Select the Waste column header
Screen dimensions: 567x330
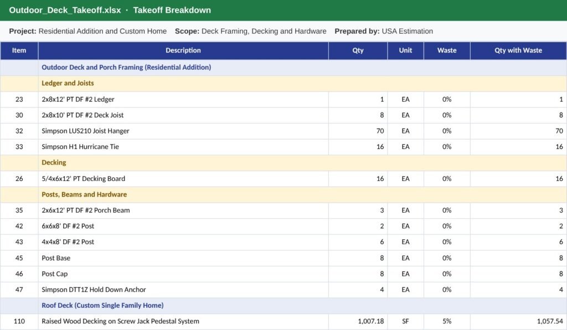447,50
